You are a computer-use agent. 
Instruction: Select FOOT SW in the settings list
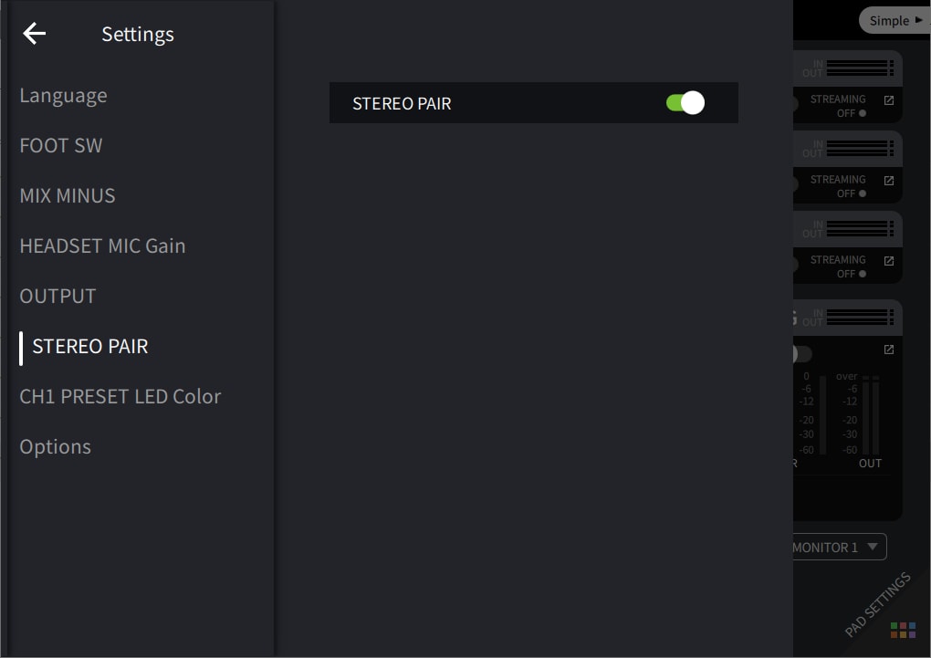(61, 146)
